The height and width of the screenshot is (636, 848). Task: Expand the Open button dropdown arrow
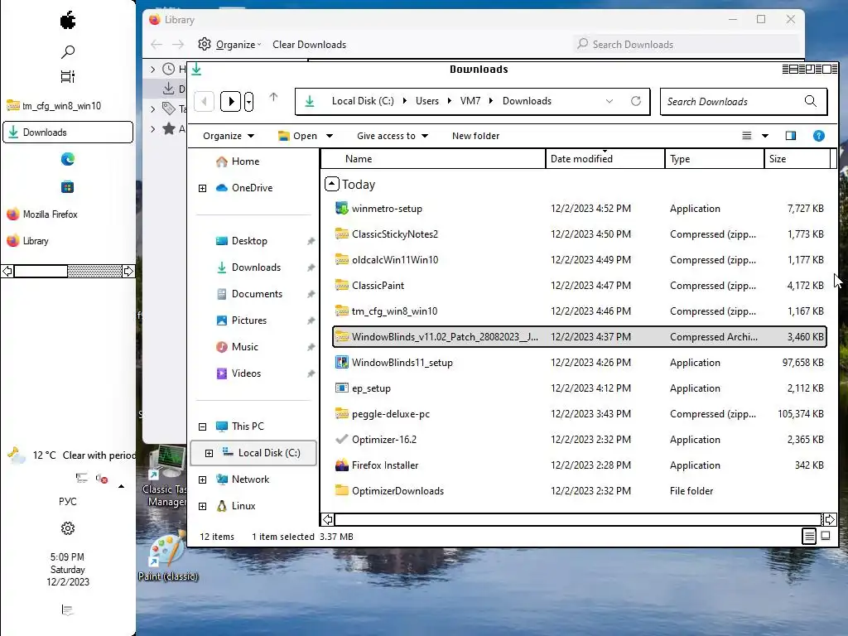330,137
